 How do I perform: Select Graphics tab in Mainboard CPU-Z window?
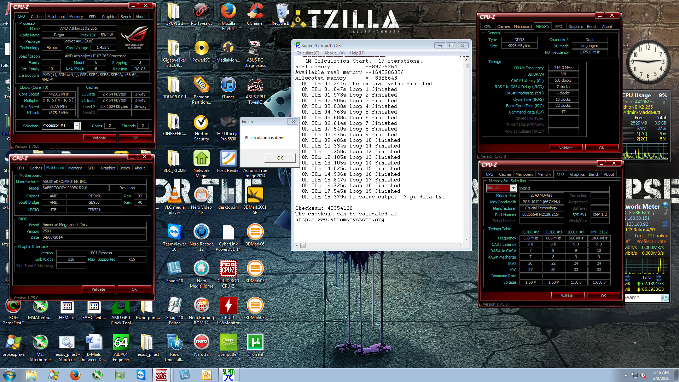(x=108, y=168)
